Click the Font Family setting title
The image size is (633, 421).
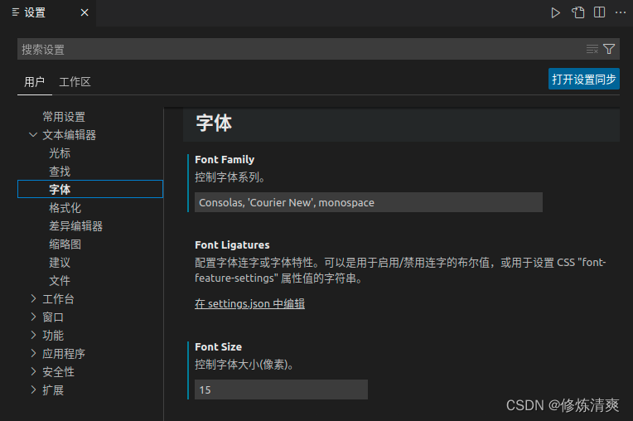pos(225,159)
